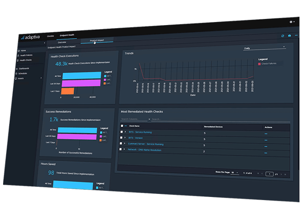Click the refresh dashboard icon

282,36
